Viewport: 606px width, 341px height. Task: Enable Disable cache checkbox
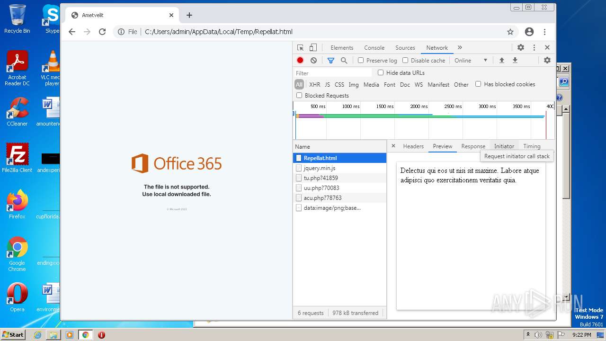tap(405, 60)
